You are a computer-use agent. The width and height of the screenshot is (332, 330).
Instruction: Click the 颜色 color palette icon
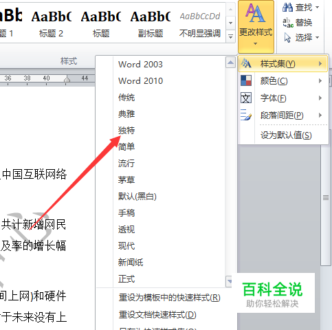[246, 80]
